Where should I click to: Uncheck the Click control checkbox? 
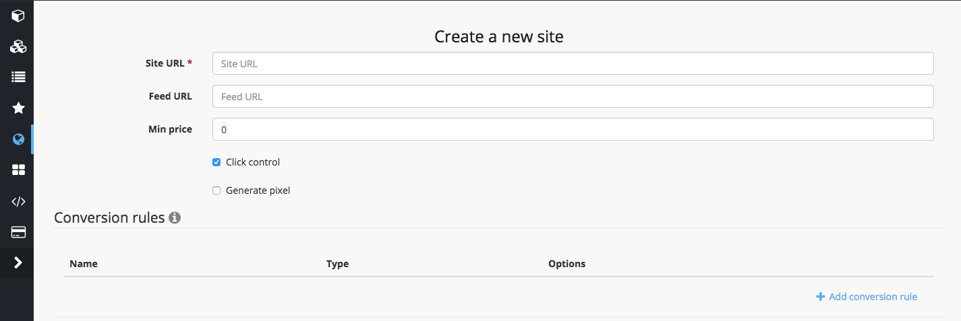pos(216,162)
